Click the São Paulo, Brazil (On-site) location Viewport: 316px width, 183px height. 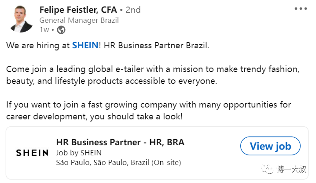tap(118, 163)
